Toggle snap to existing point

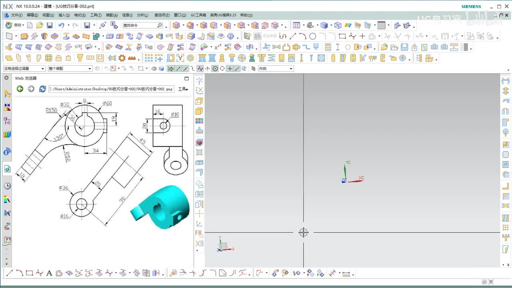click(x=230, y=69)
